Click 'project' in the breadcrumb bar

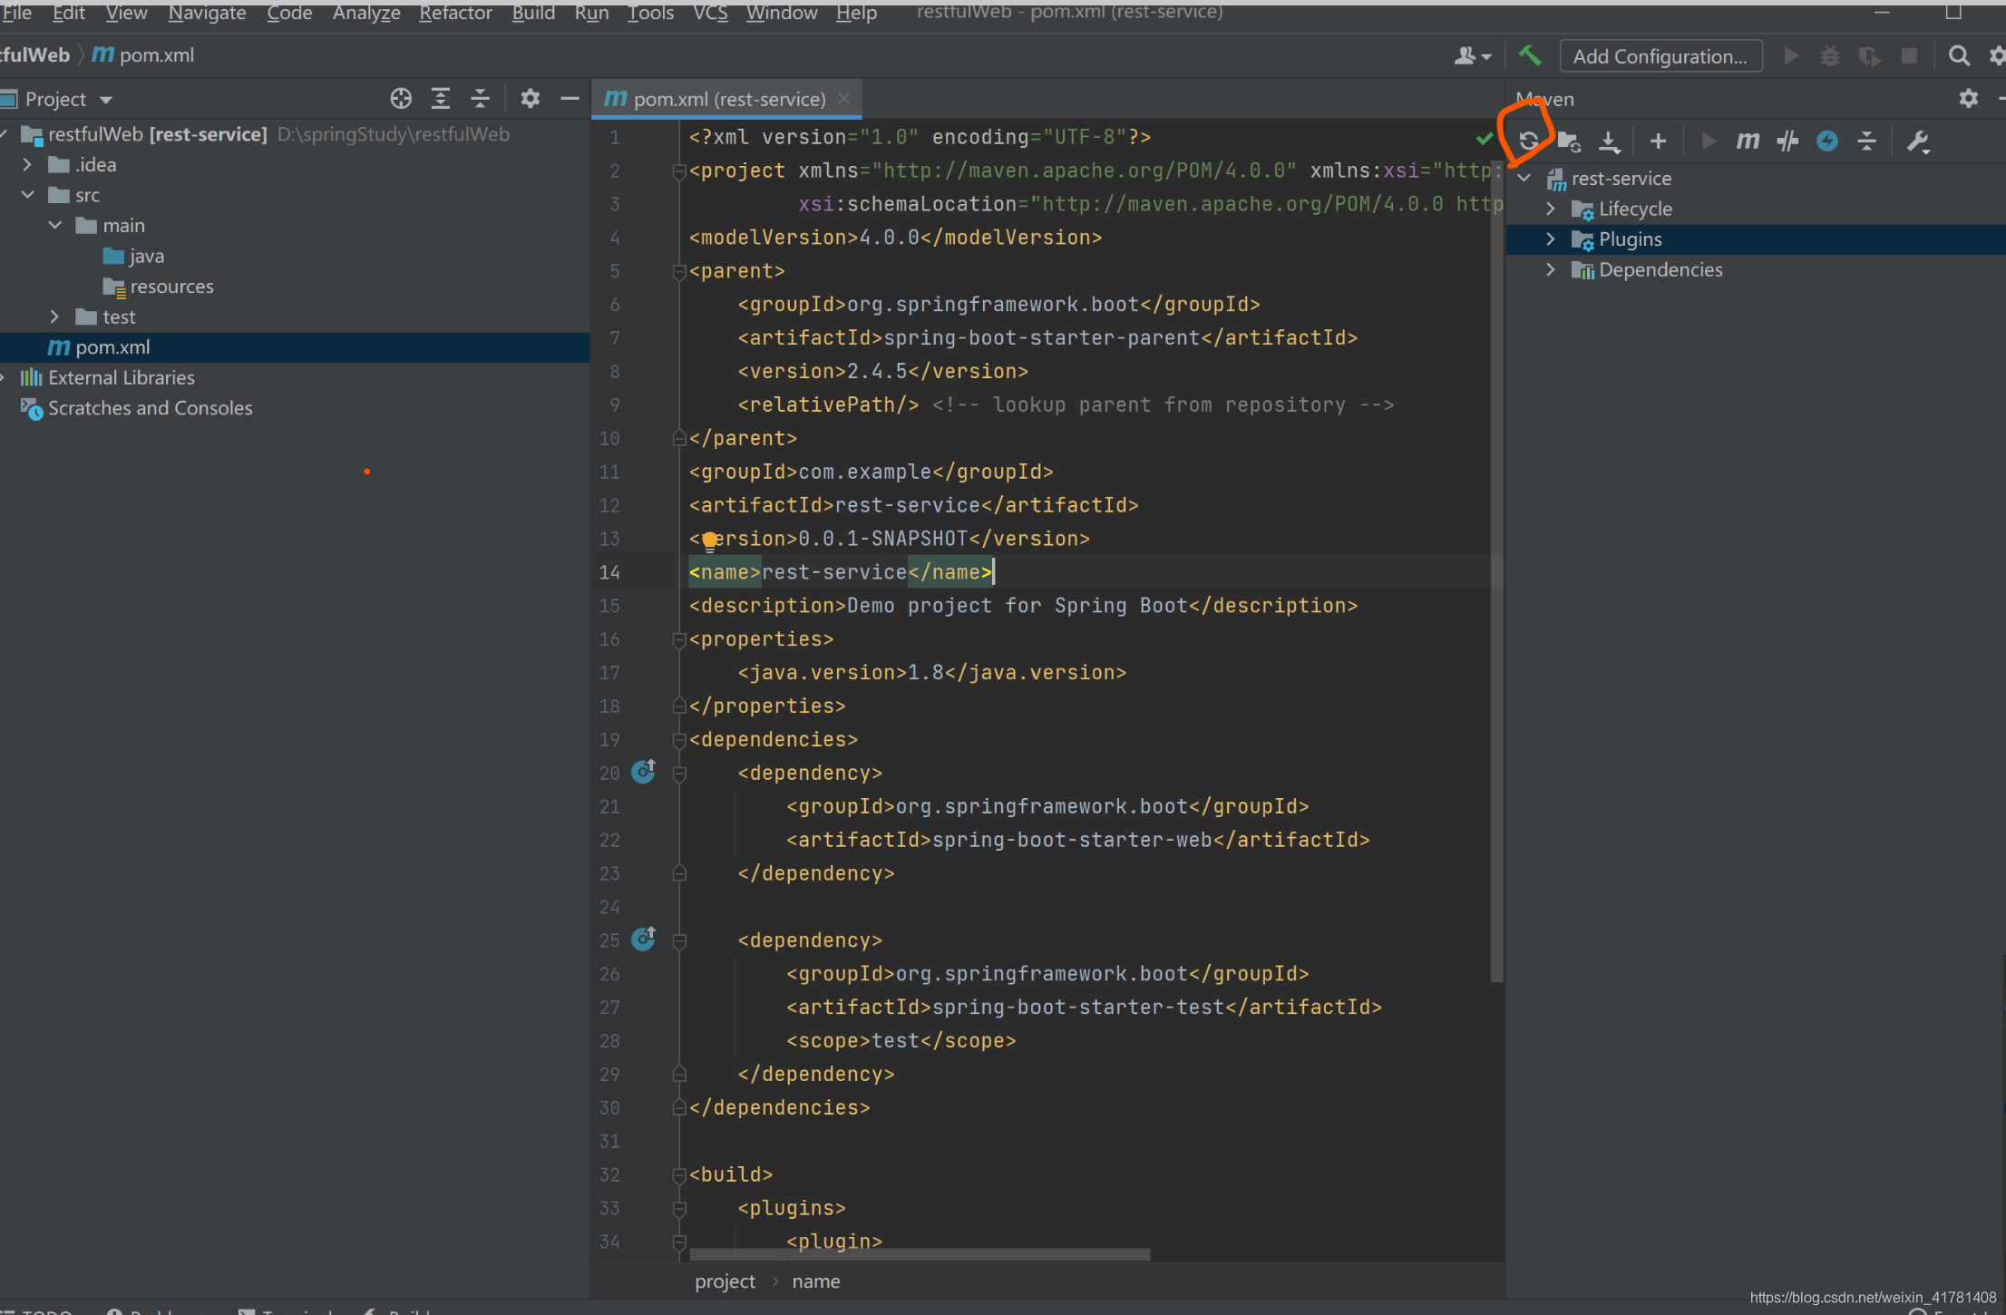(725, 1281)
